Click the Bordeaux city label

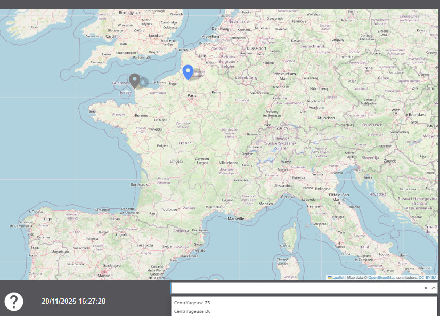(x=139, y=185)
